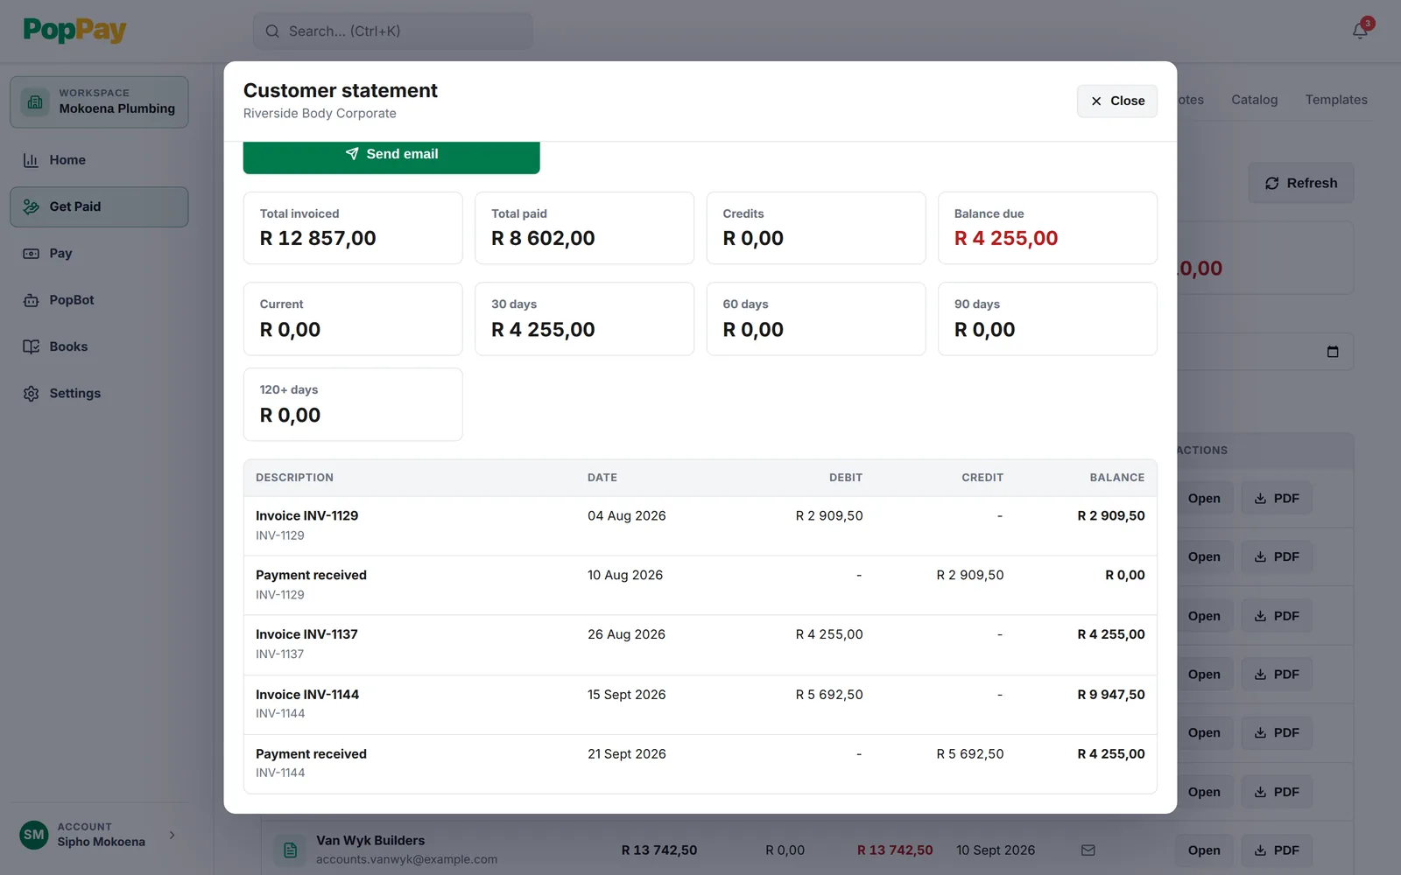
Task: Open PopBot from the sidebar
Action: [99, 300]
